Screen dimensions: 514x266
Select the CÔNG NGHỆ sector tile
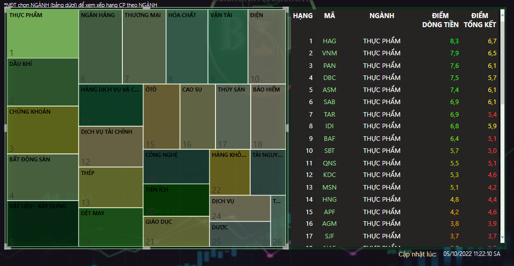click(176, 166)
